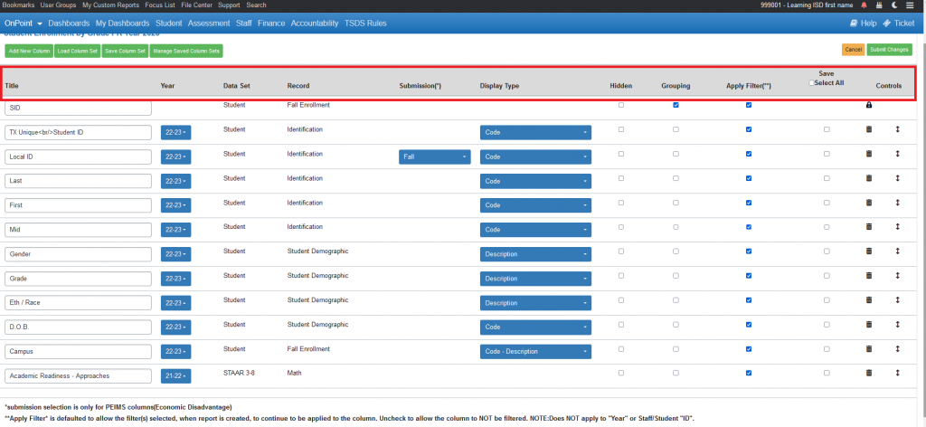The image size is (926, 427).
Task: Toggle dark mode moon icon
Action: (894, 5)
